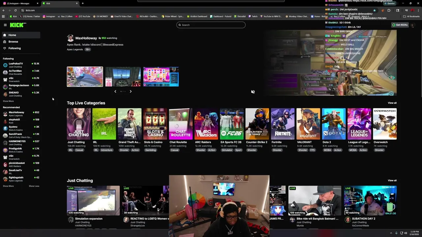Screen dimensions: 422x237
Task: Click MaxHolloway featured streamer avatar
Action: tap(70, 38)
